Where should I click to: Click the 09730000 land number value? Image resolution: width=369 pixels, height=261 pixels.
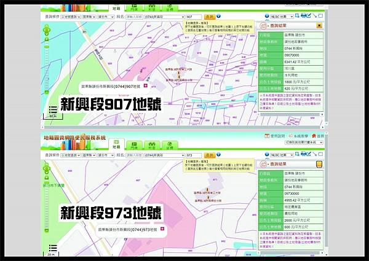292,193
